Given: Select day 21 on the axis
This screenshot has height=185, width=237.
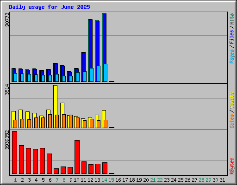Looking at the screenshot, I should point(153,180).
